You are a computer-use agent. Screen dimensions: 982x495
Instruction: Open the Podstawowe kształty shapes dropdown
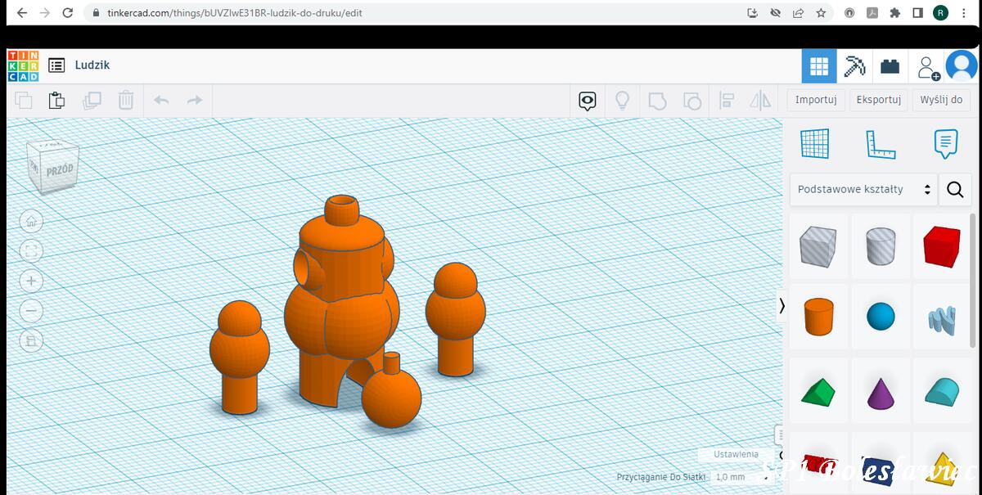click(863, 190)
